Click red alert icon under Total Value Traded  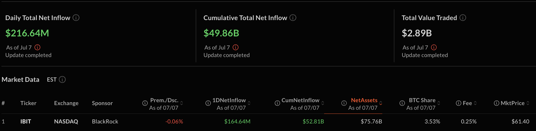point(434,47)
